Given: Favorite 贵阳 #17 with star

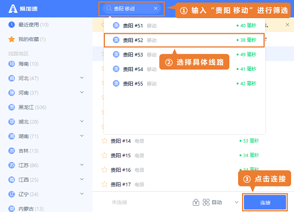Looking at the screenshot, I should pyautogui.click(x=104, y=184).
